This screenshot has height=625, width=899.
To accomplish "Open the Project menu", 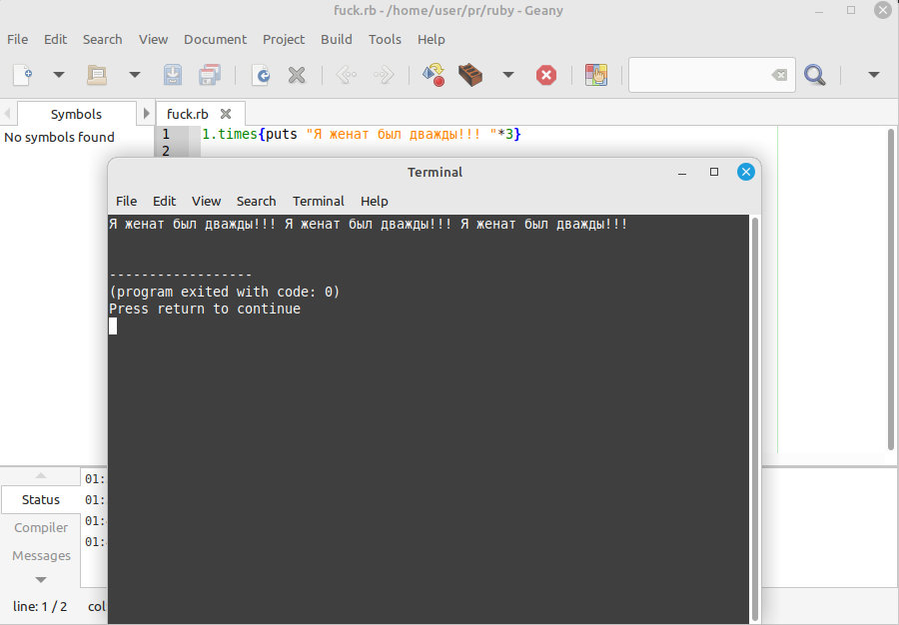I will (284, 40).
